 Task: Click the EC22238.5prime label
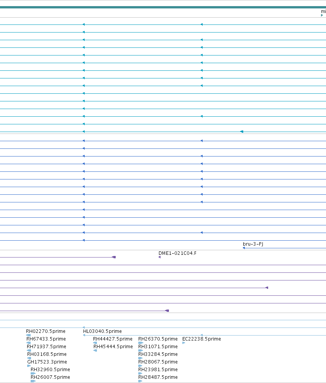click(201, 339)
